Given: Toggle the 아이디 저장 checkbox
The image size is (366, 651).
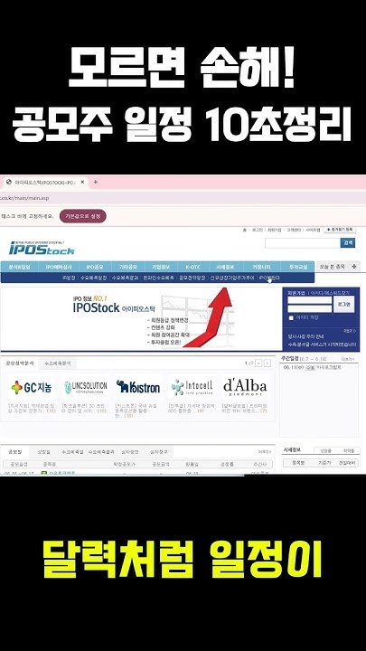Looking at the screenshot, I should pyautogui.click(x=291, y=317).
